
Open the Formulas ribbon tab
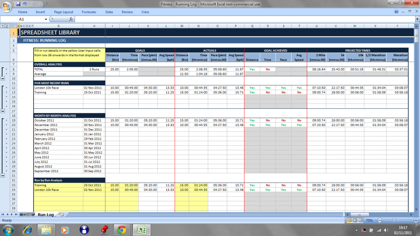tap(89, 12)
